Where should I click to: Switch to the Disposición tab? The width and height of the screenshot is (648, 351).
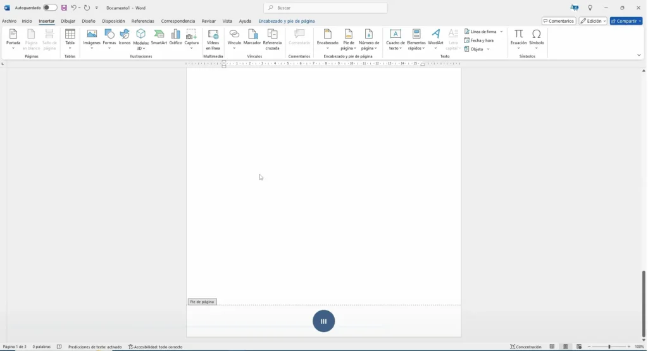[x=113, y=21]
